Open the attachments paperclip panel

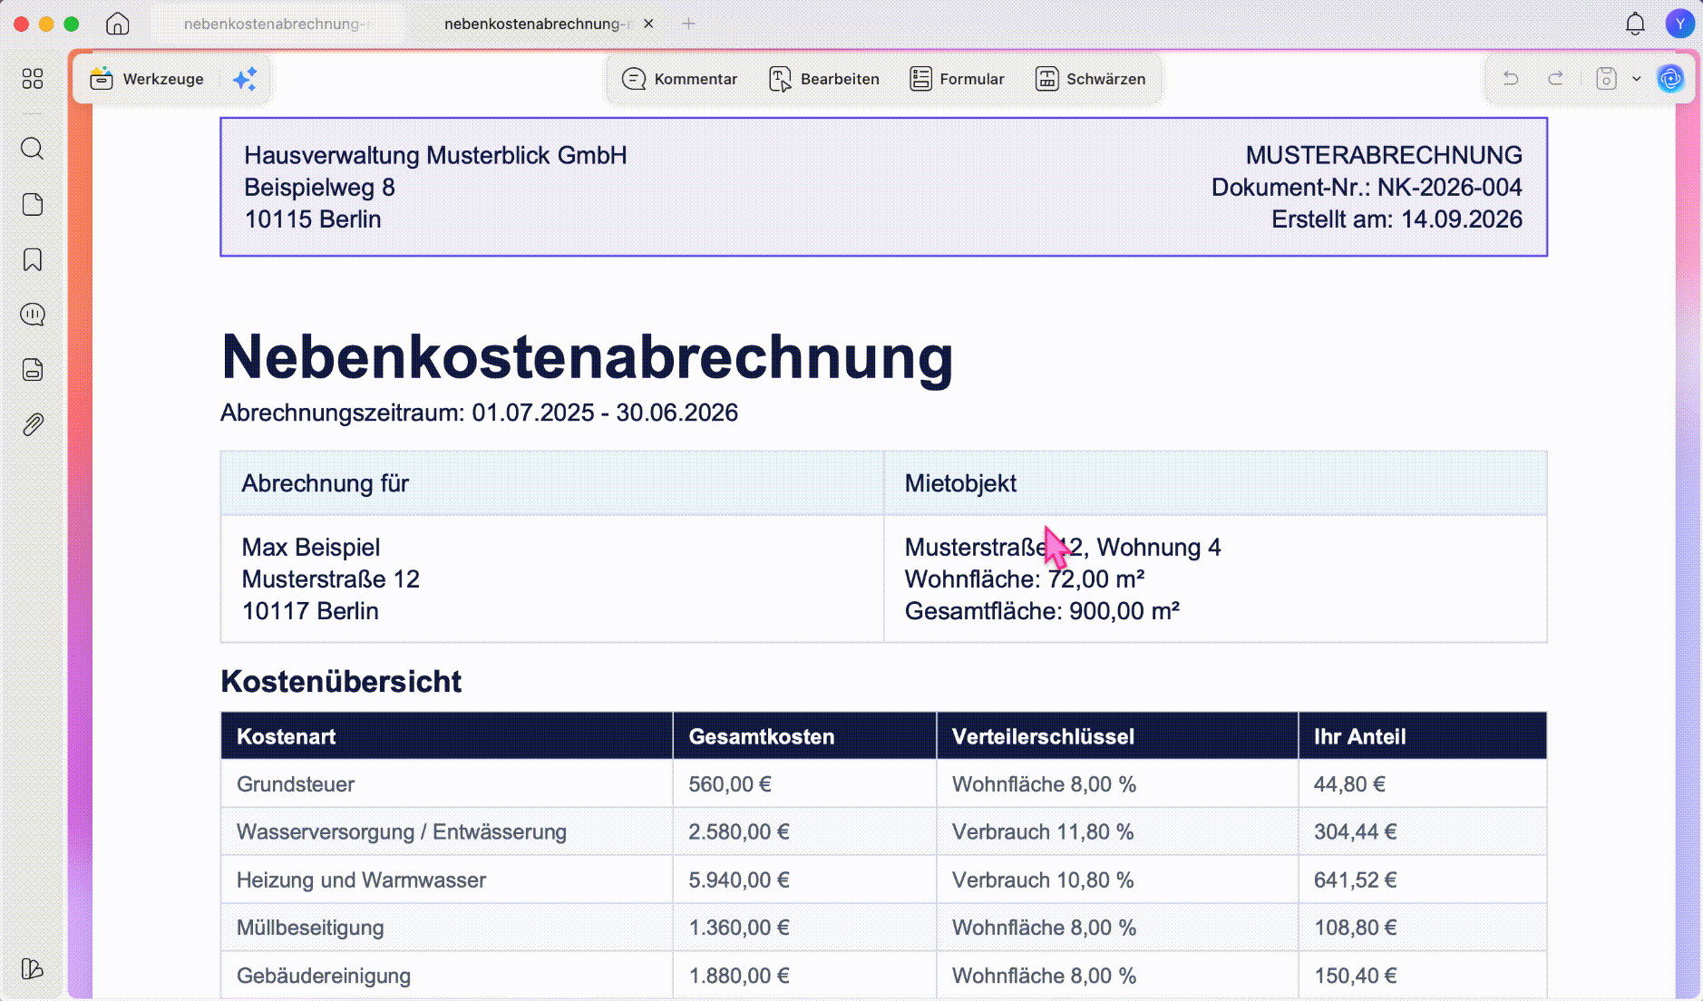pos(33,424)
